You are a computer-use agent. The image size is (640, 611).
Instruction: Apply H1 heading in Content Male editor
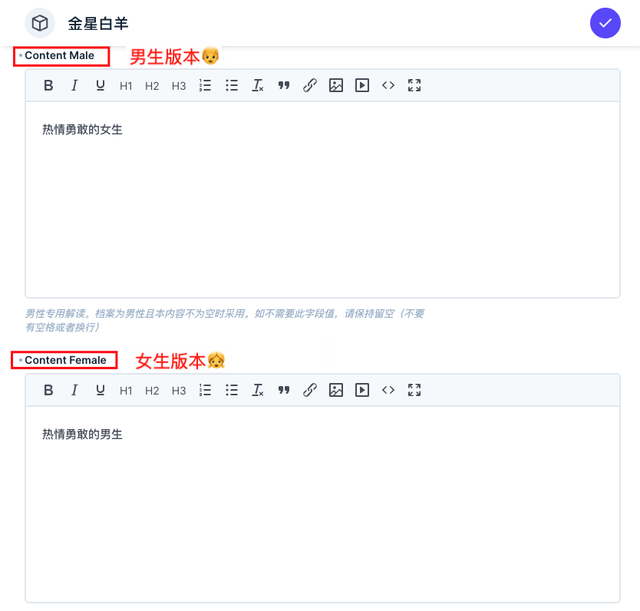(x=126, y=86)
